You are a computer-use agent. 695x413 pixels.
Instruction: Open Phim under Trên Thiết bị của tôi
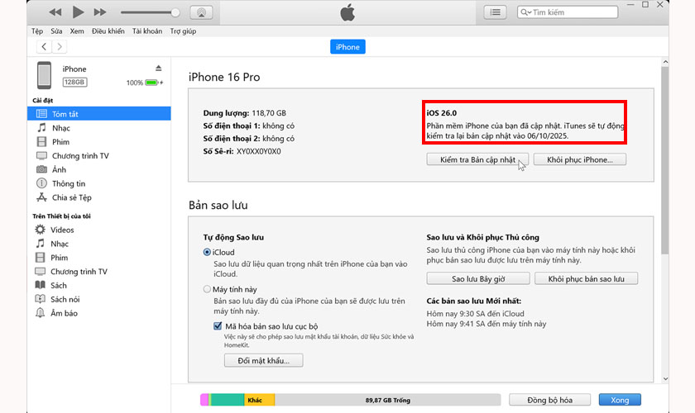(59, 258)
